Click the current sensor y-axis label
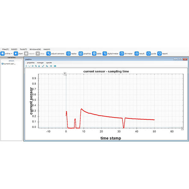 coord(31,101)
